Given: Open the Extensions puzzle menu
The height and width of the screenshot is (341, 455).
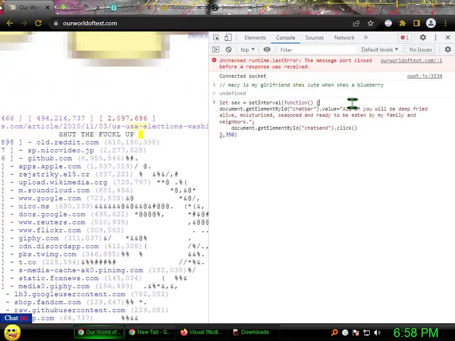Looking at the screenshot, I should [x=403, y=23].
